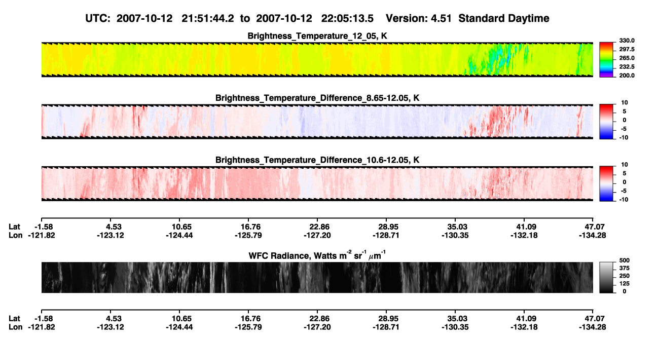Click latitude 16.76 on the axis under WFC Radiance image
This screenshot has height=338, width=659.
[248, 318]
